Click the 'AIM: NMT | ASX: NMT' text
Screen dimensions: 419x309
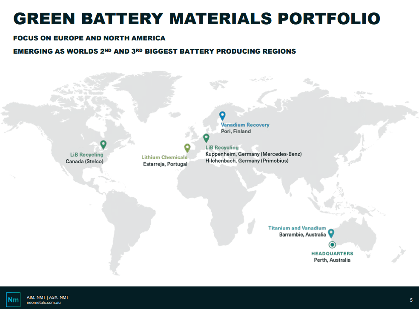click(48, 297)
